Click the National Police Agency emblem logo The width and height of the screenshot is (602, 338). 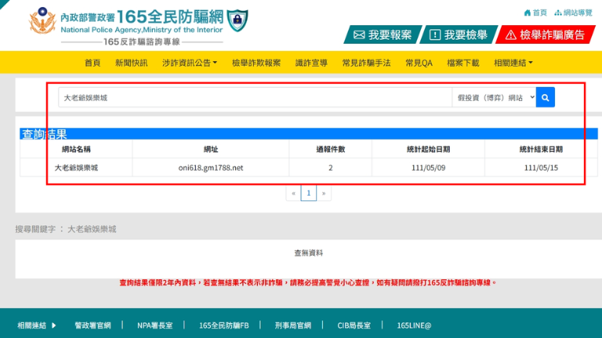pyautogui.click(x=42, y=20)
